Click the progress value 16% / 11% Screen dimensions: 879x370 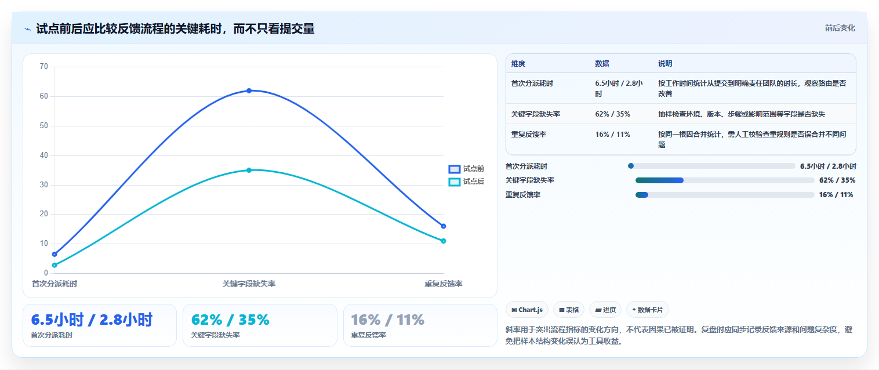tap(836, 195)
